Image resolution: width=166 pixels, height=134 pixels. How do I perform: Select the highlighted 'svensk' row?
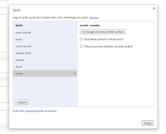(x=45, y=73)
